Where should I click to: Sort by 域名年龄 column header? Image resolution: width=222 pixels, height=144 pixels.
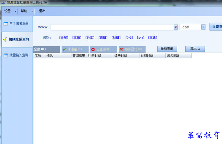(178, 56)
